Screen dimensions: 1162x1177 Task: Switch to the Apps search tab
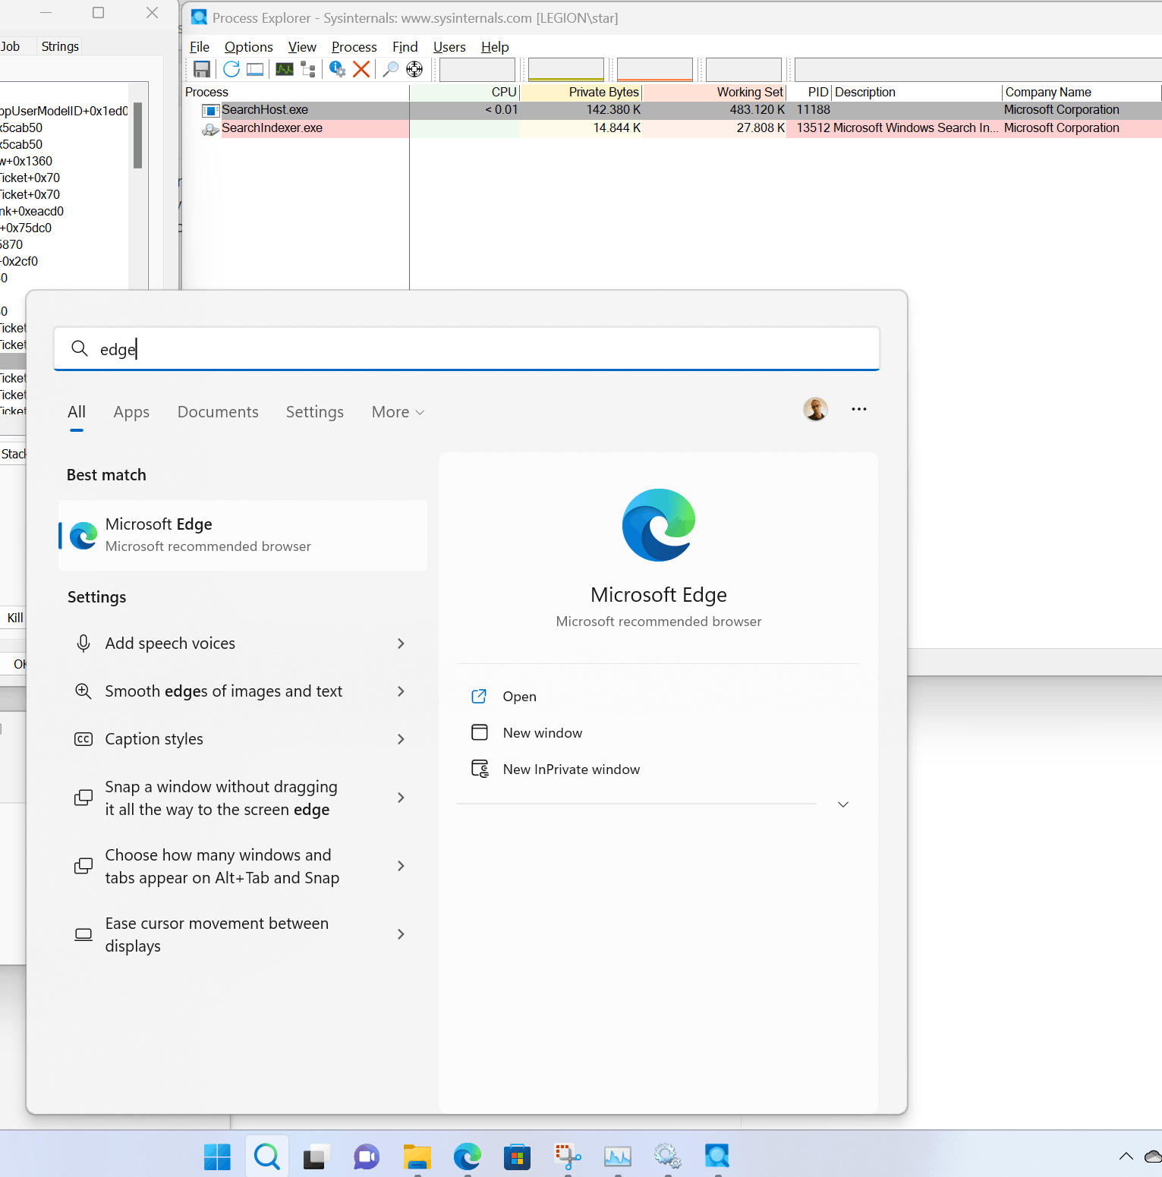131,412
